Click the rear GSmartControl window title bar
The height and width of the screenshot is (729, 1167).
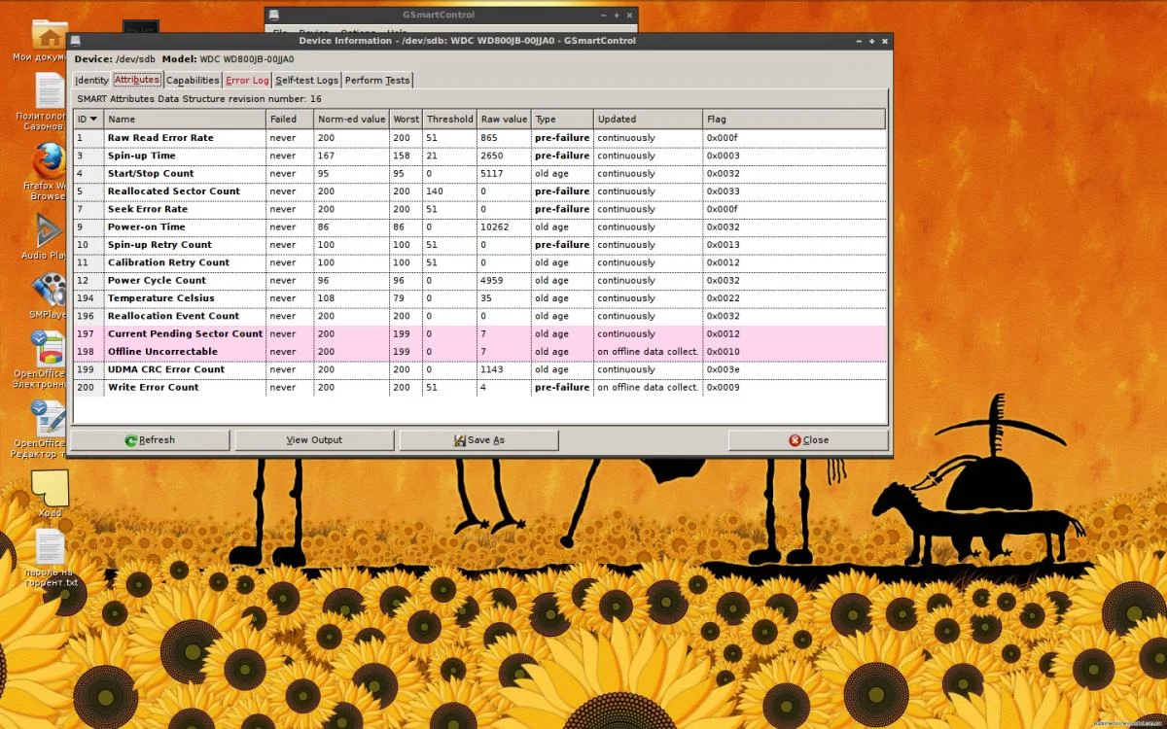click(452, 16)
